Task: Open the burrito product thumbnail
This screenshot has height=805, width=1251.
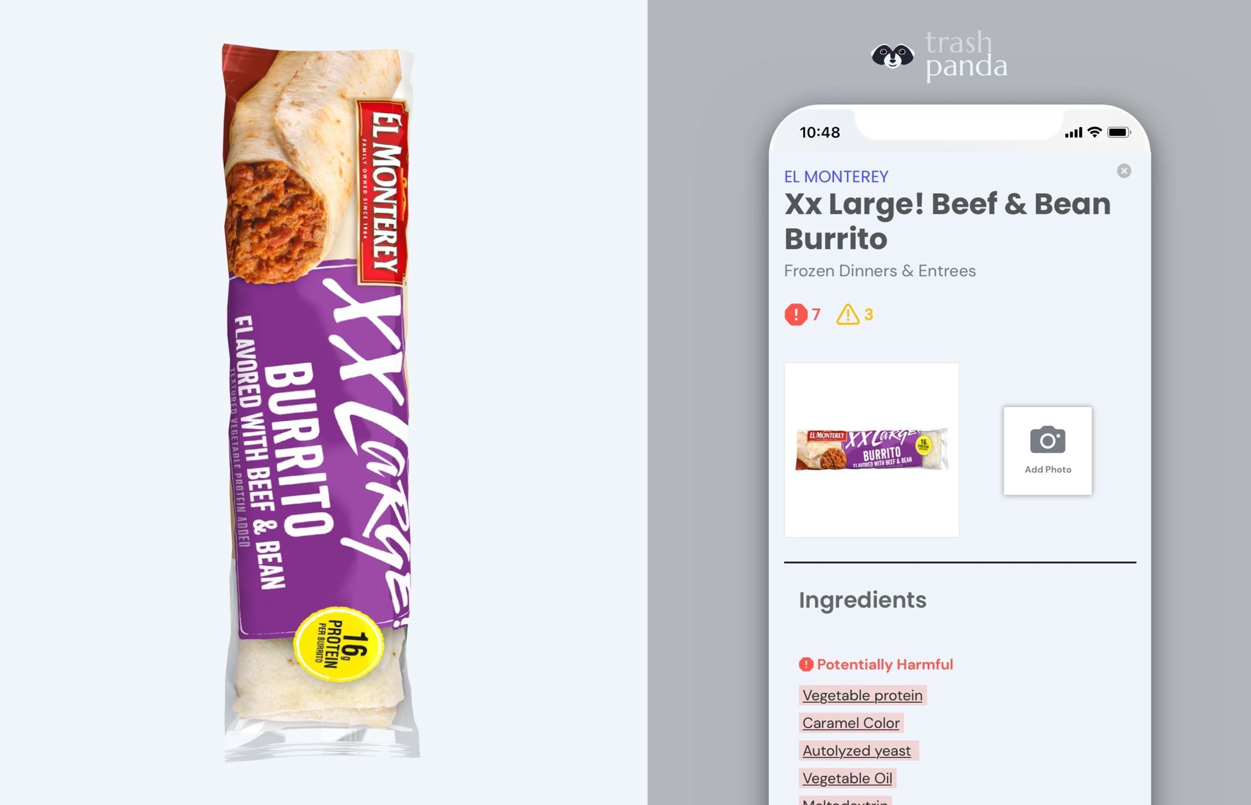Action: pyautogui.click(x=871, y=450)
